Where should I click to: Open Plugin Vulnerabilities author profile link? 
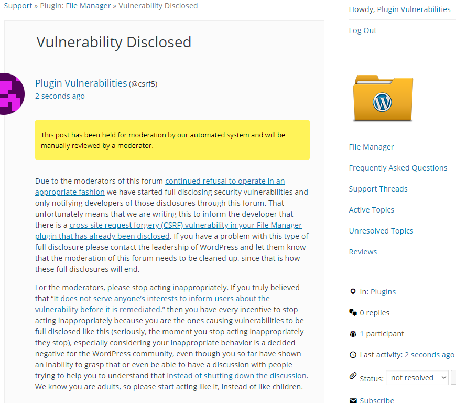coord(81,83)
